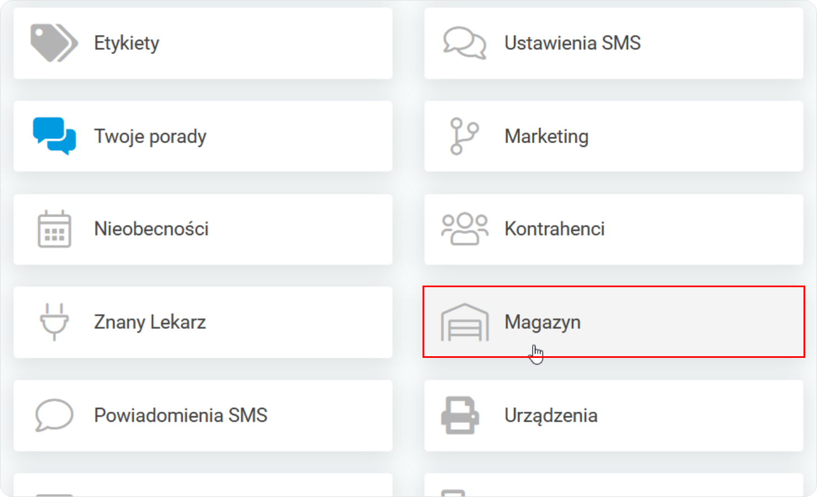Select the Etykiety label text
817x497 pixels.
pos(126,43)
